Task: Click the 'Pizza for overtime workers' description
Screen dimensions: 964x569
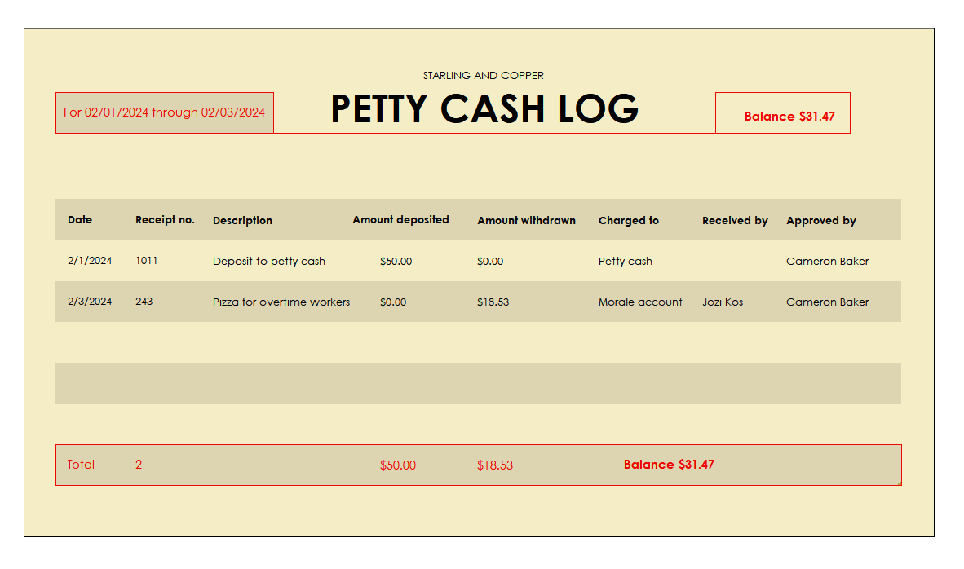Action: point(281,302)
